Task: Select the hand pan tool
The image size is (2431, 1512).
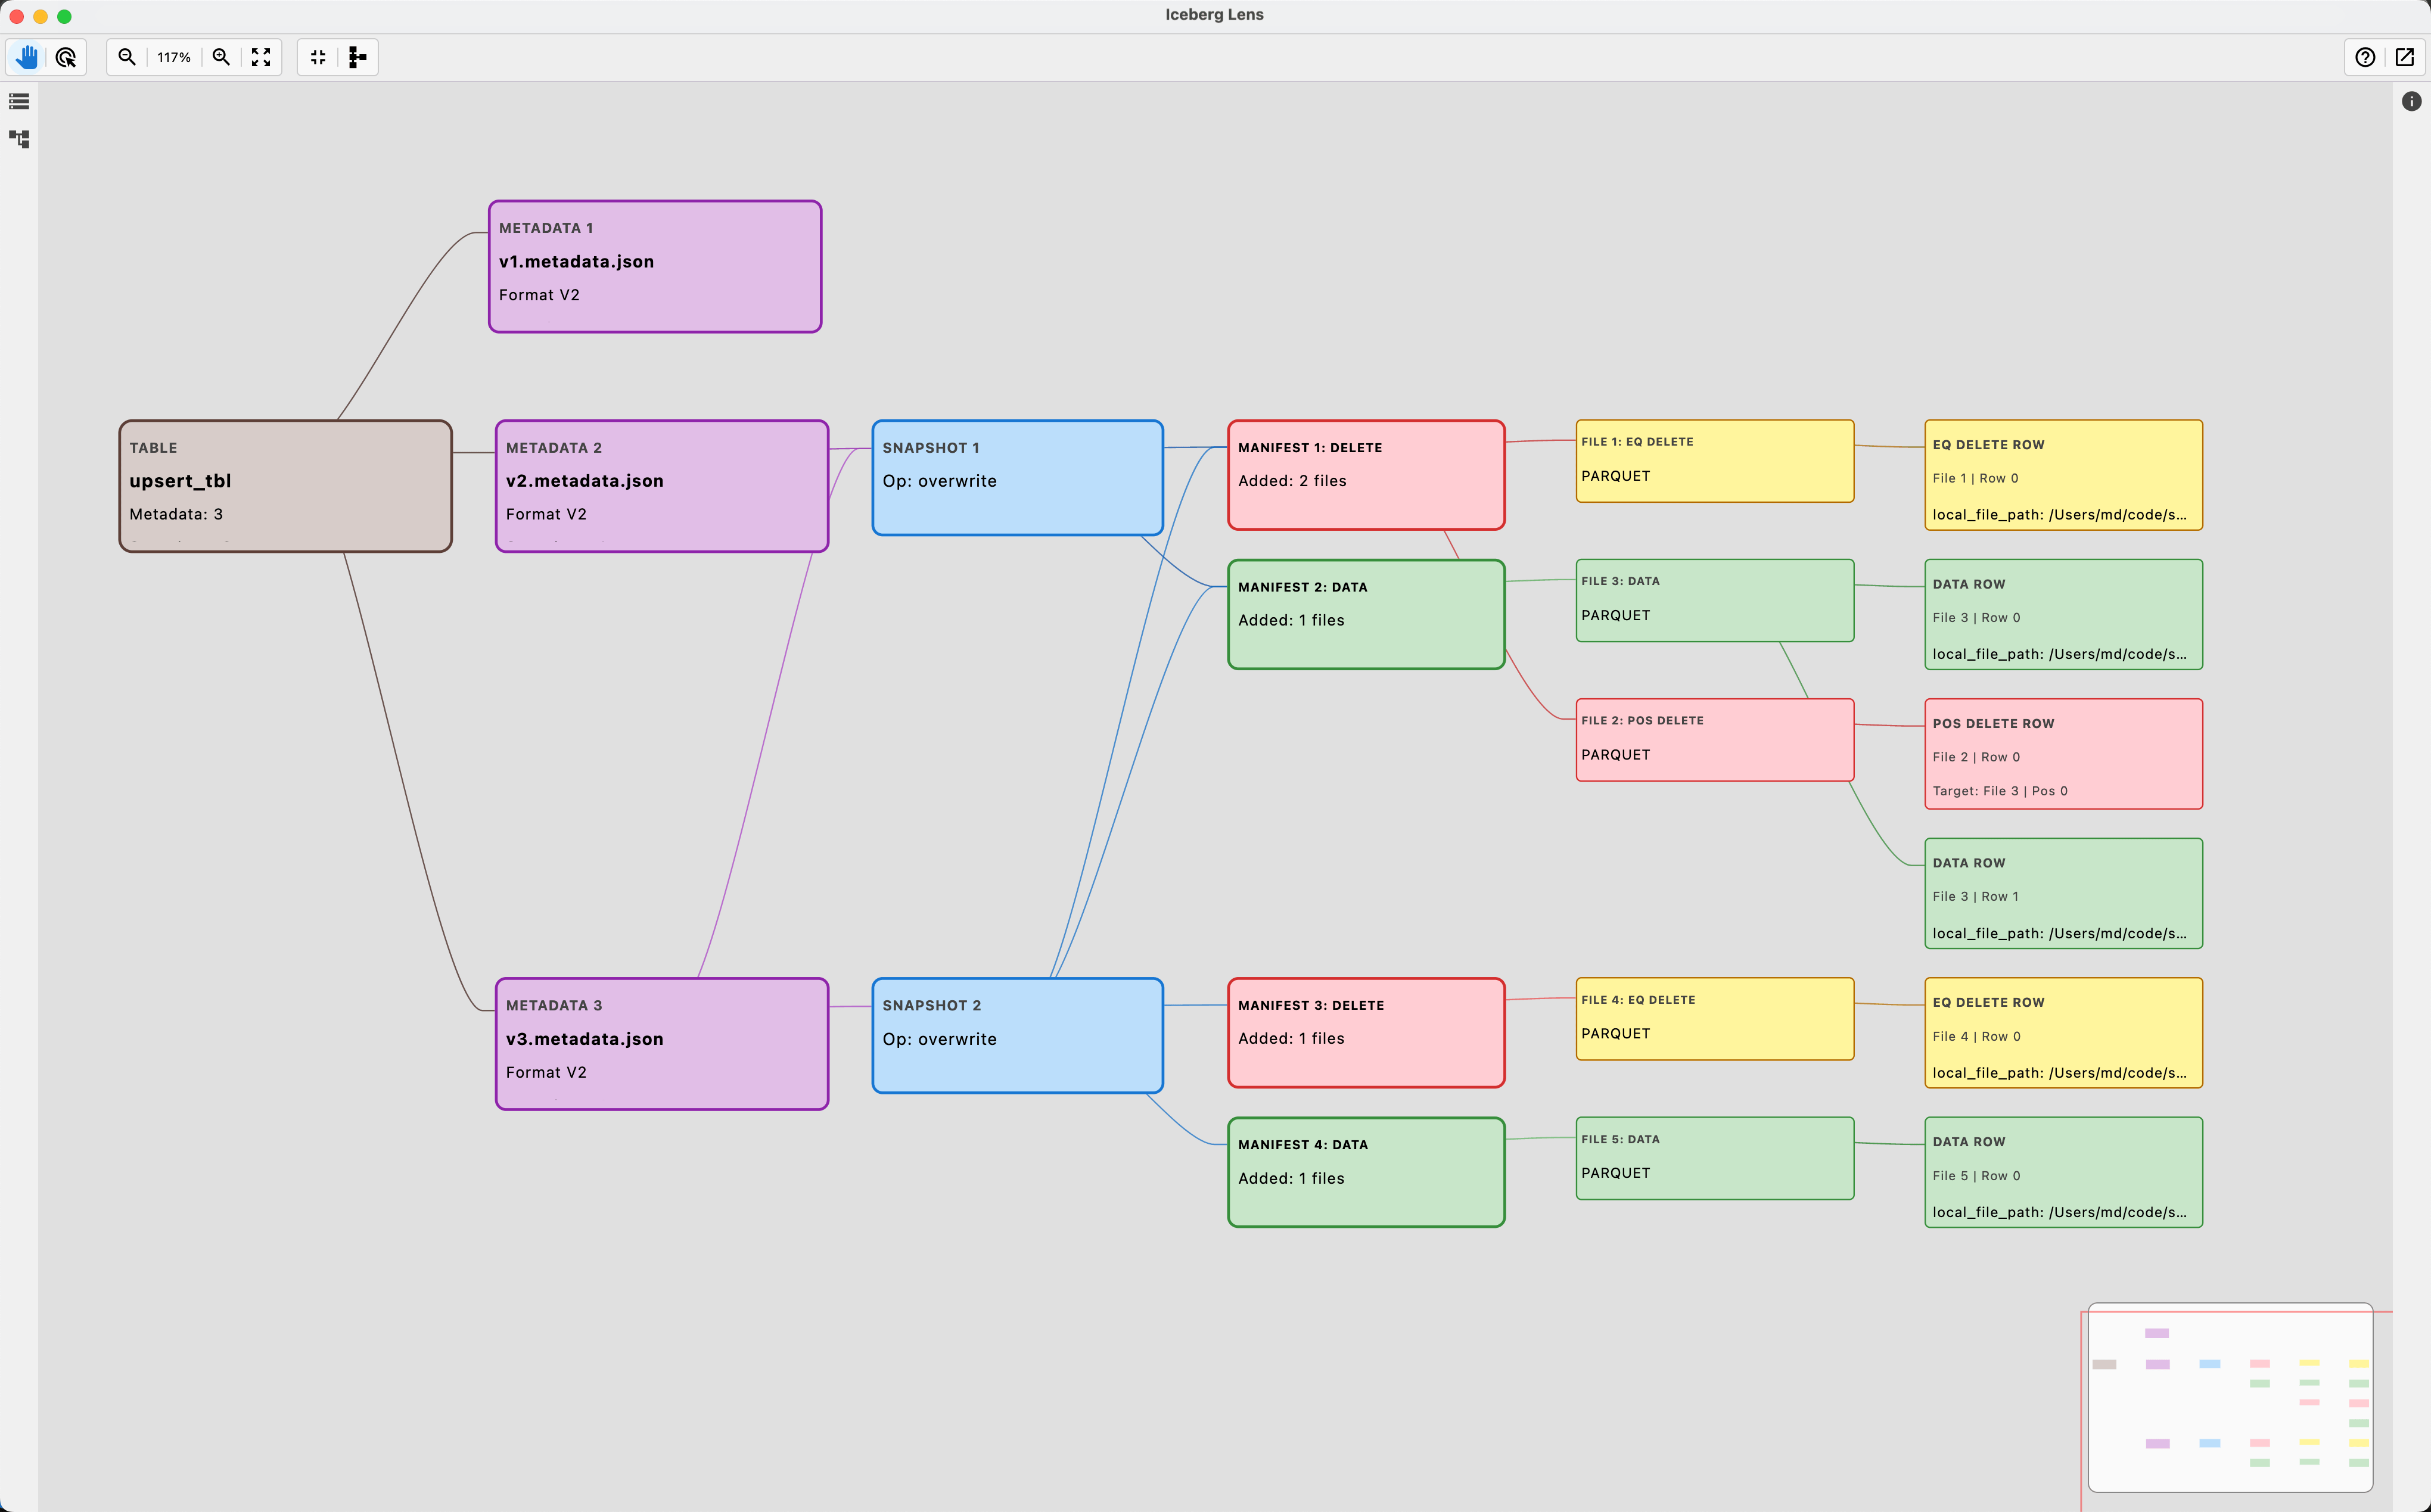Action: [x=27, y=57]
